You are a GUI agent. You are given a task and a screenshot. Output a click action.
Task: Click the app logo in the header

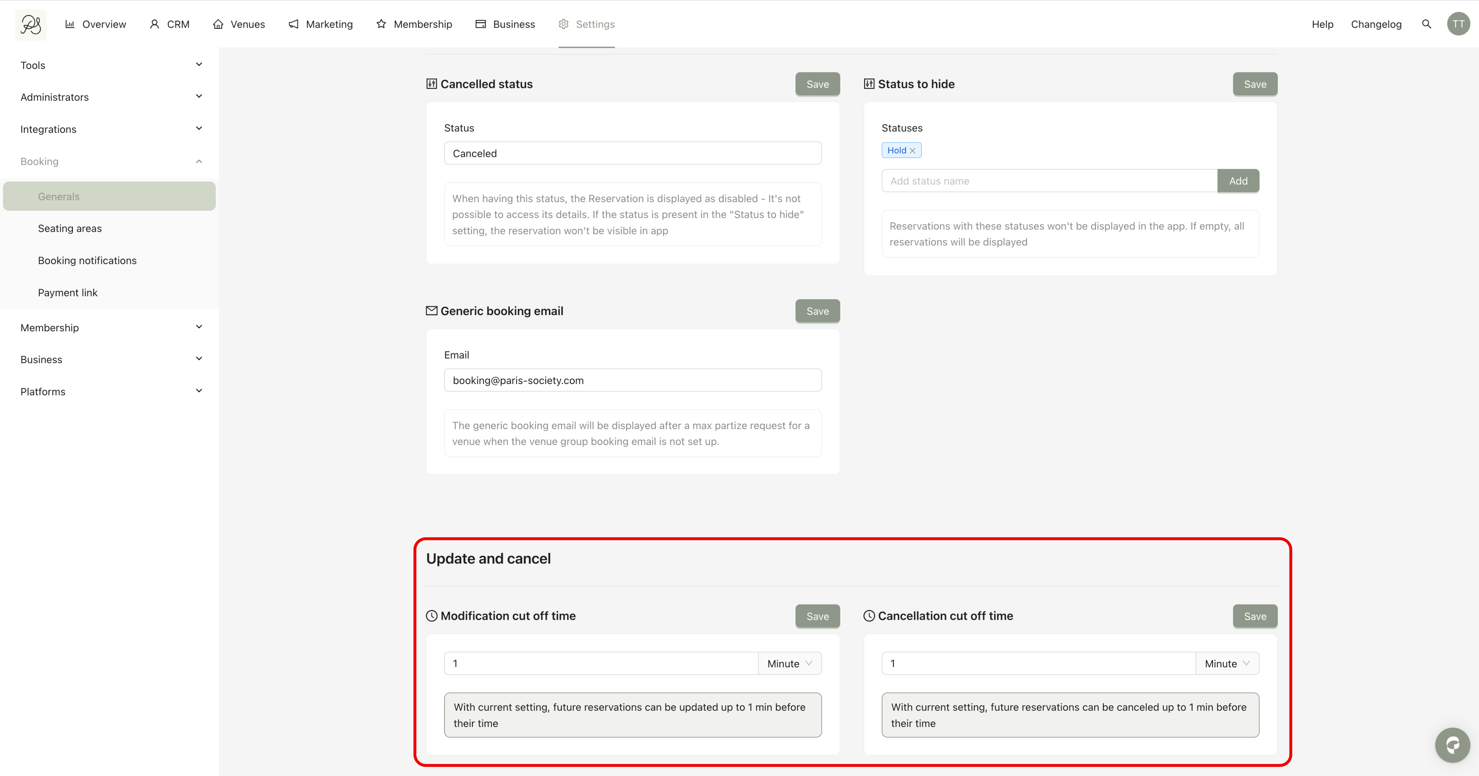point(30,24)
